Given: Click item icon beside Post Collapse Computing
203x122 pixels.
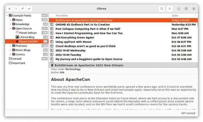Looking at the screenshot, I should pos(52,29).
